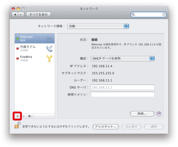Click the yellow FireWire icon
The image size is (178, 147).
pyautogui.click(x=49, y=59)
